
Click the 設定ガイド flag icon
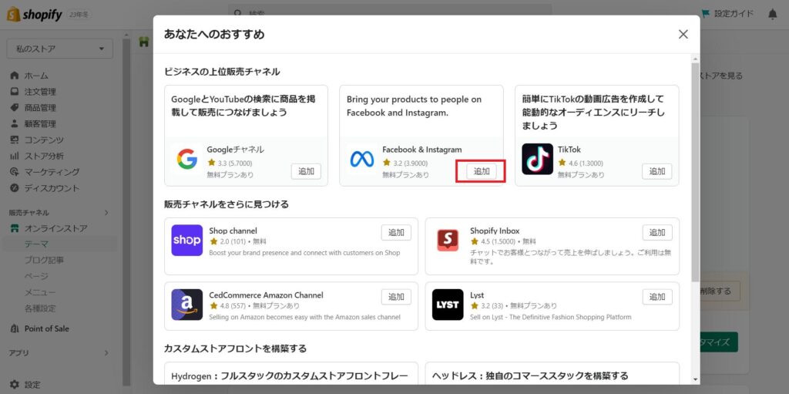706,14
